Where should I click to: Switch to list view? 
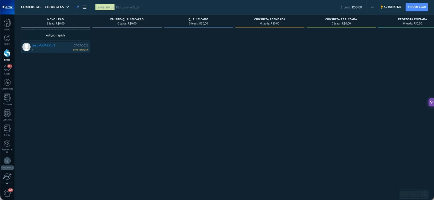[85, 7]
